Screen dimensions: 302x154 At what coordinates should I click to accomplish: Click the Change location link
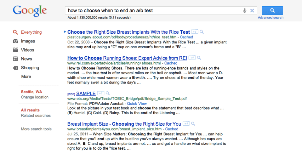point(35,97)
